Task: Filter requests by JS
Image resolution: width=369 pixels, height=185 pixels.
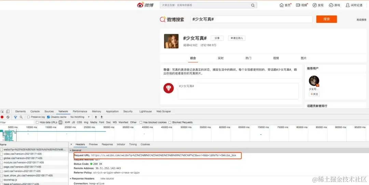Action: [73, 122]
